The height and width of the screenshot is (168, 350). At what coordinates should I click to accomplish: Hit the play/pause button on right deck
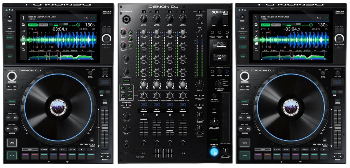244,155
